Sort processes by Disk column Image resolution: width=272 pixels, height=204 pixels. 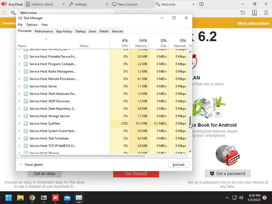pos(159,43)
